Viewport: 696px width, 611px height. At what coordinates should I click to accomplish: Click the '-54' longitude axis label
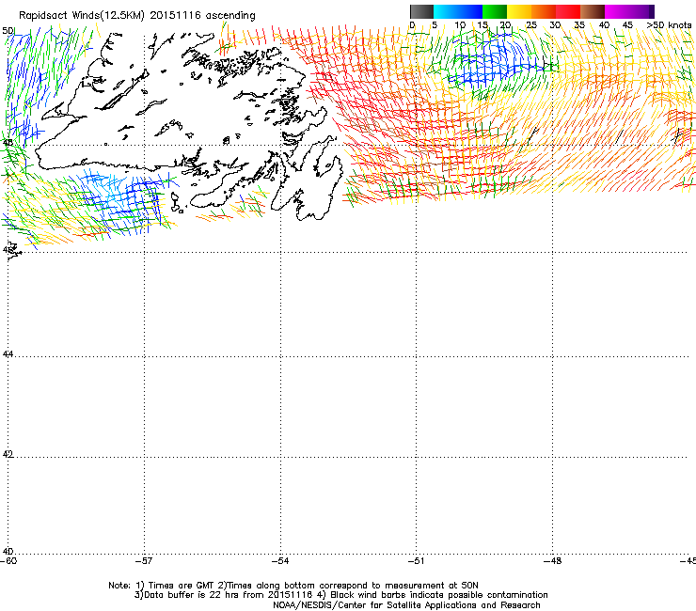tap(280, 561)
